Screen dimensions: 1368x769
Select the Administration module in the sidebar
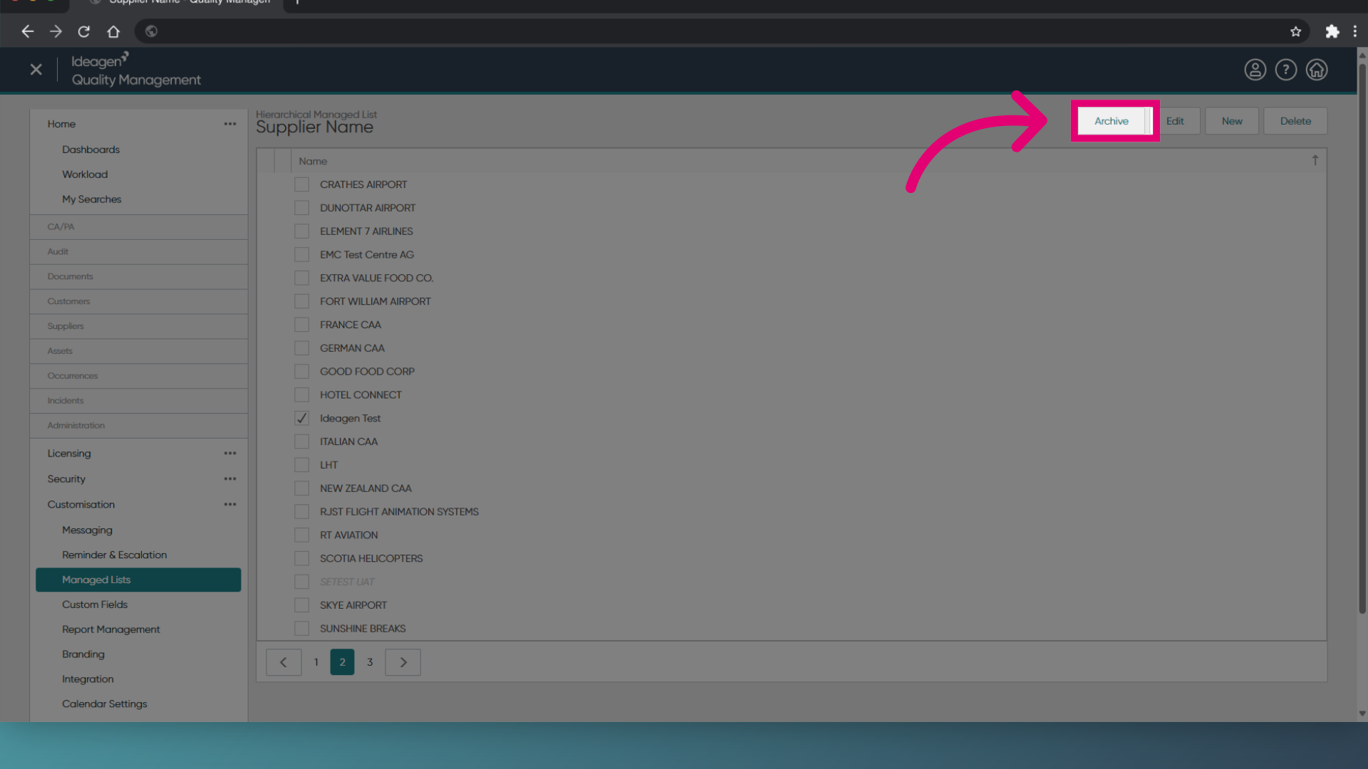(x=139, y=426)
